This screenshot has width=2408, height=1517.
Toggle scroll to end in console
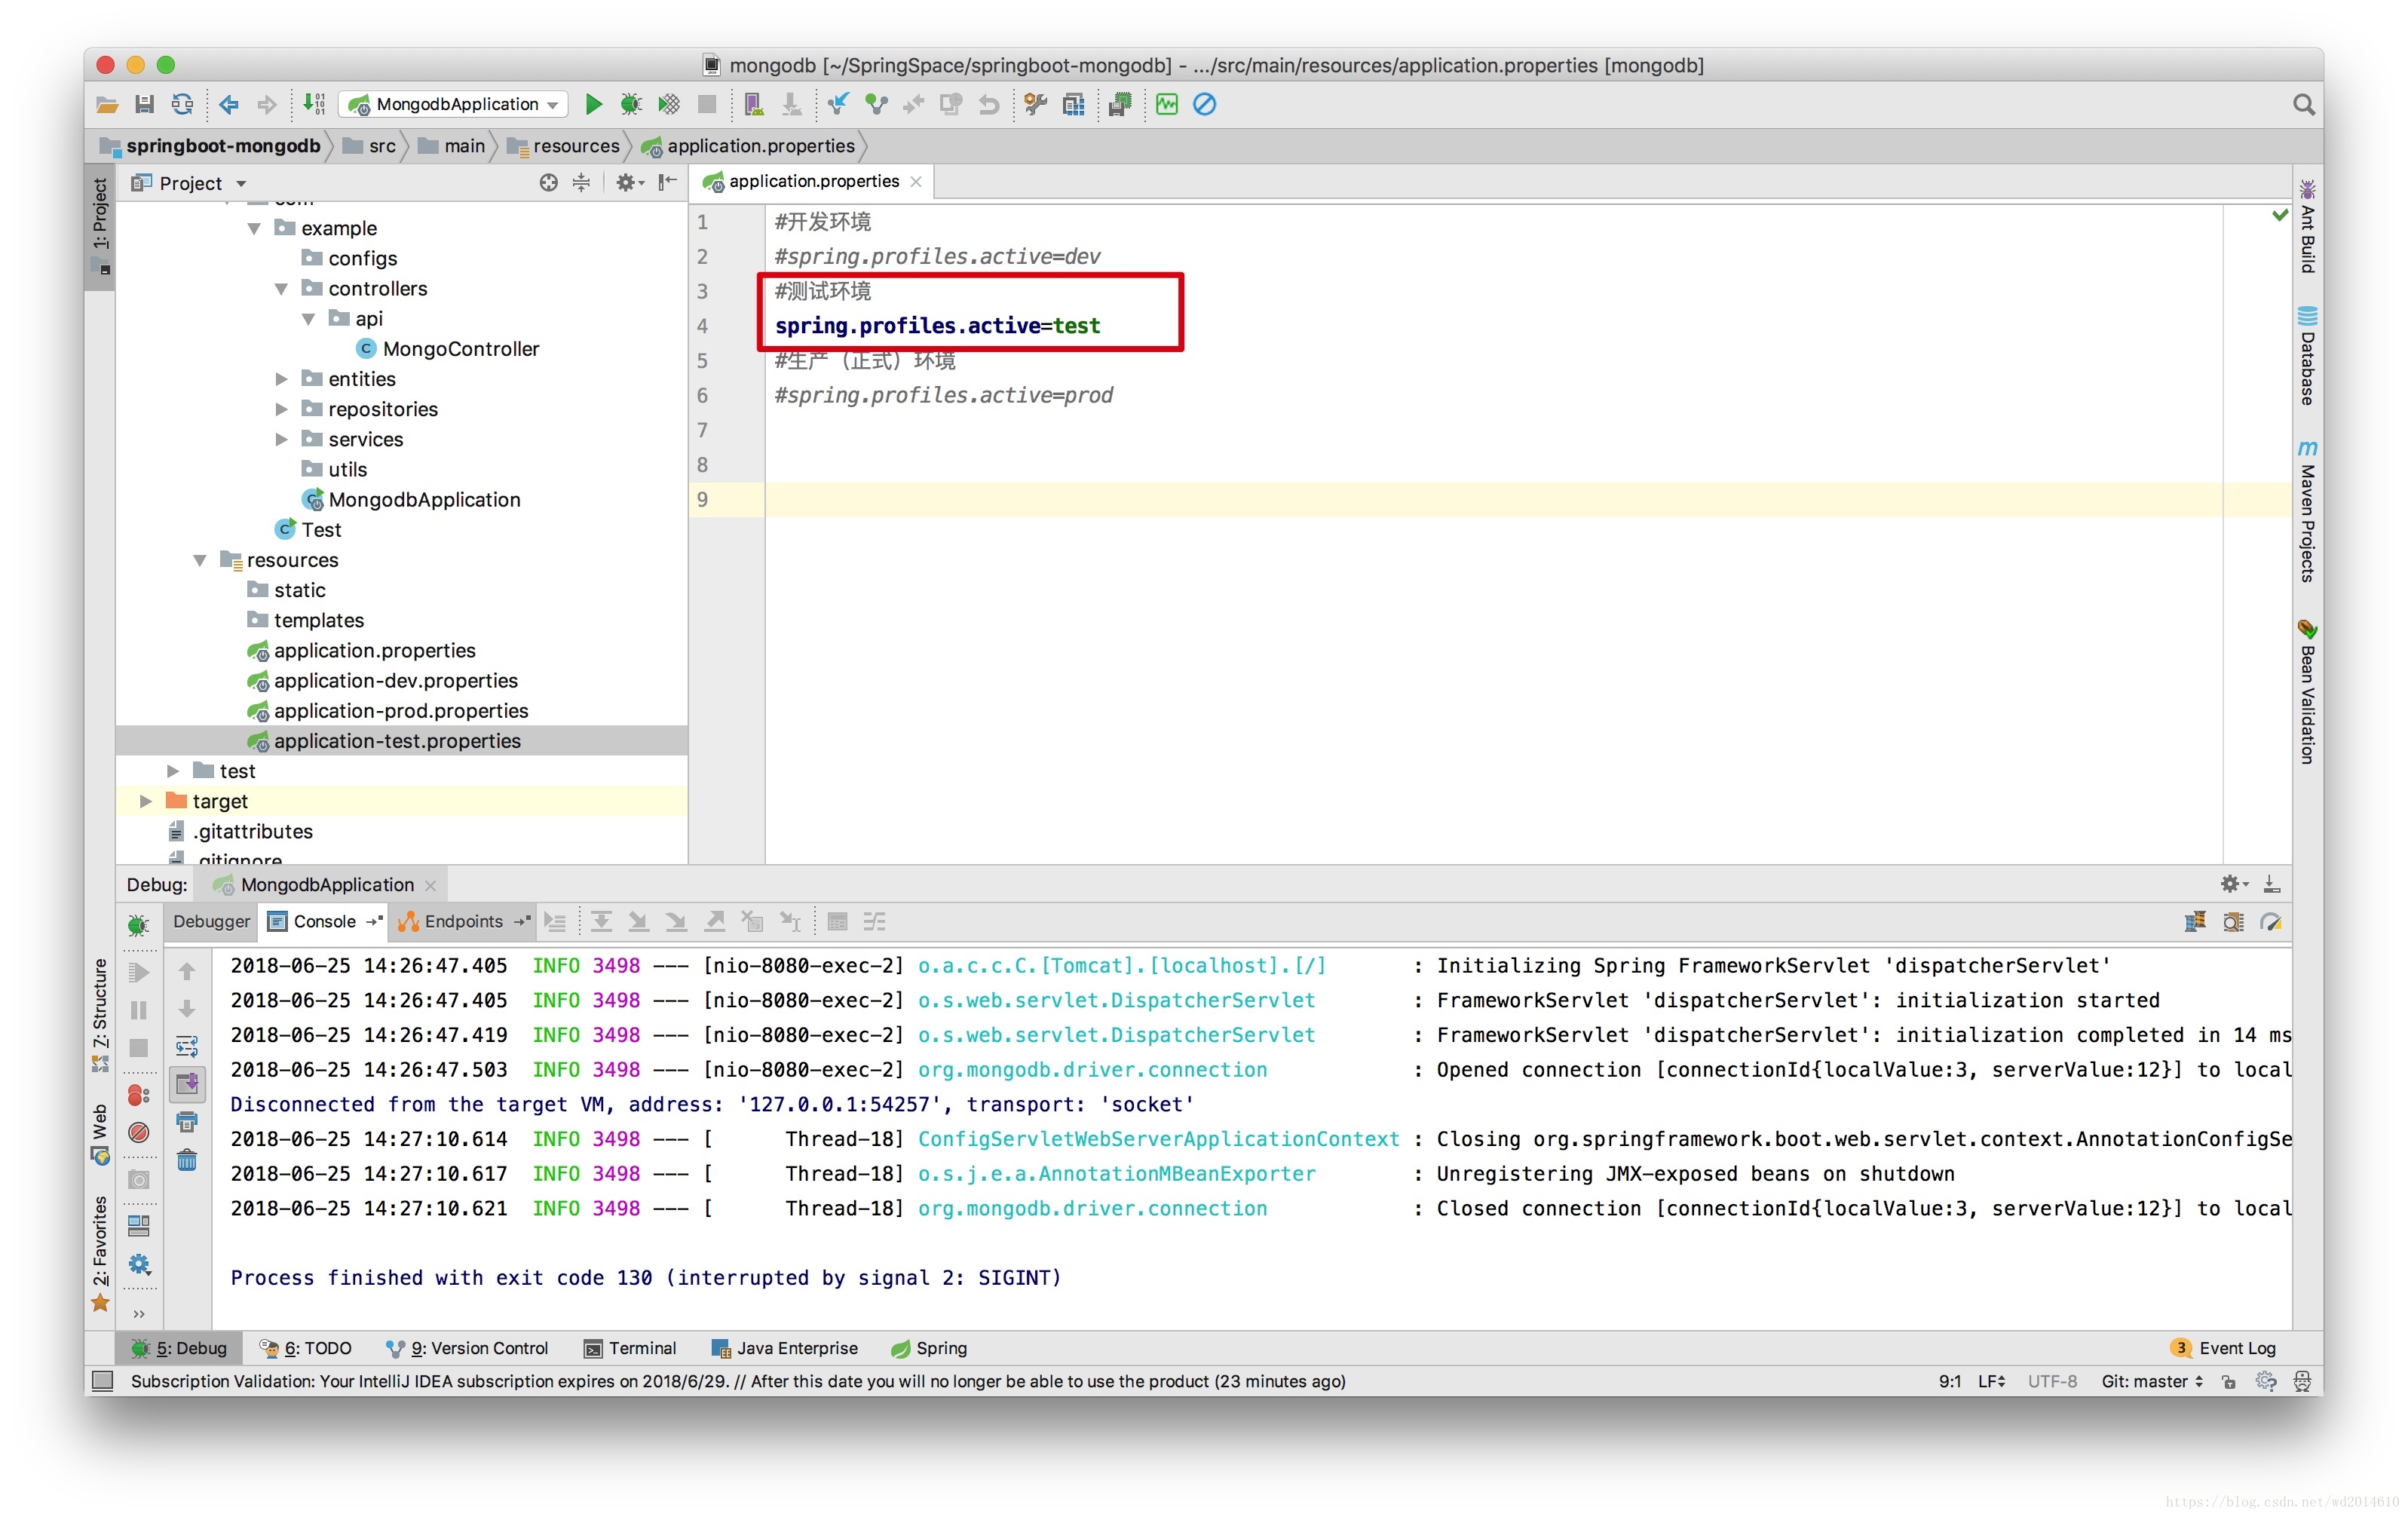point(187,1084)
